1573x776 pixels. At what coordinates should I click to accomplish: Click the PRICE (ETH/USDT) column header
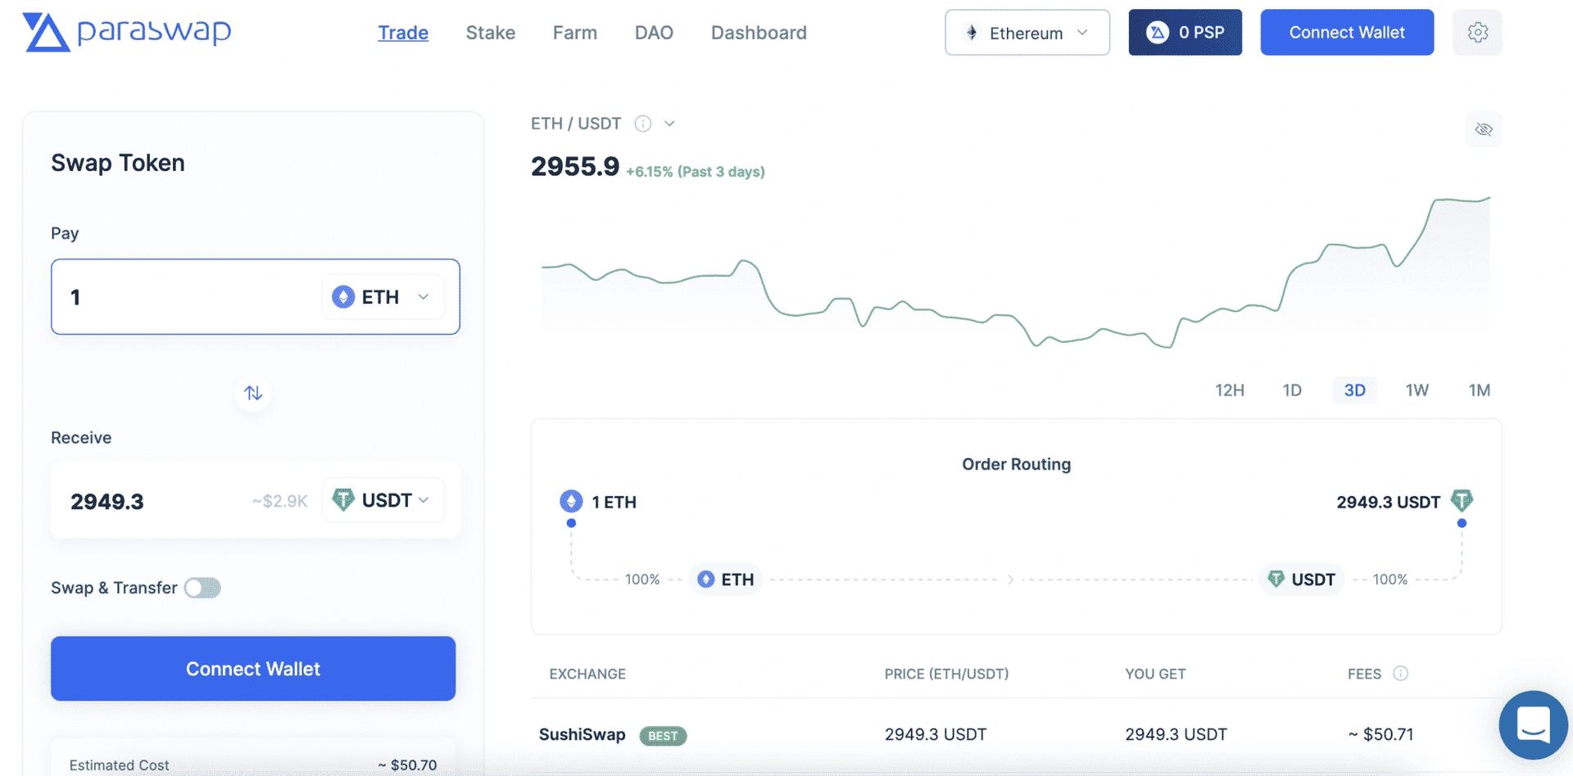pos(946,674)
